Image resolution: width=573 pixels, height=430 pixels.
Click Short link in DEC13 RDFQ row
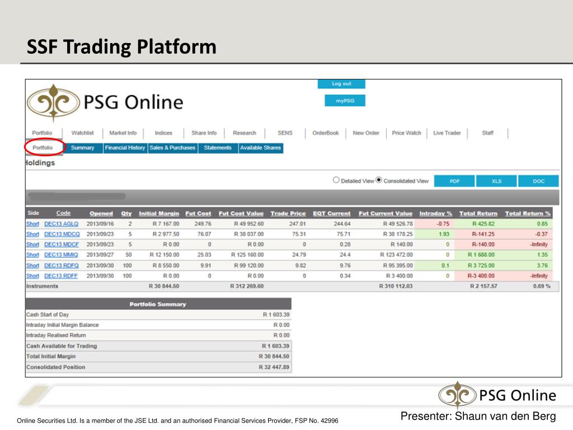32,265
